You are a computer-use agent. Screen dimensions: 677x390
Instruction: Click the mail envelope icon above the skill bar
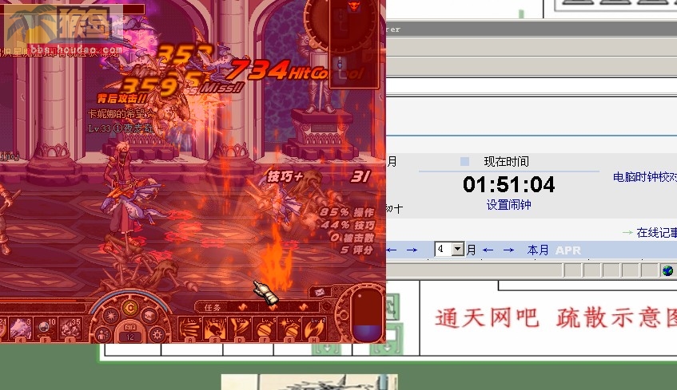pyautogui.click(x=320, y=292)
